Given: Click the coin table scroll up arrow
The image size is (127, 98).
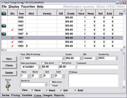Looking at the screenshot, I should 124,11.
